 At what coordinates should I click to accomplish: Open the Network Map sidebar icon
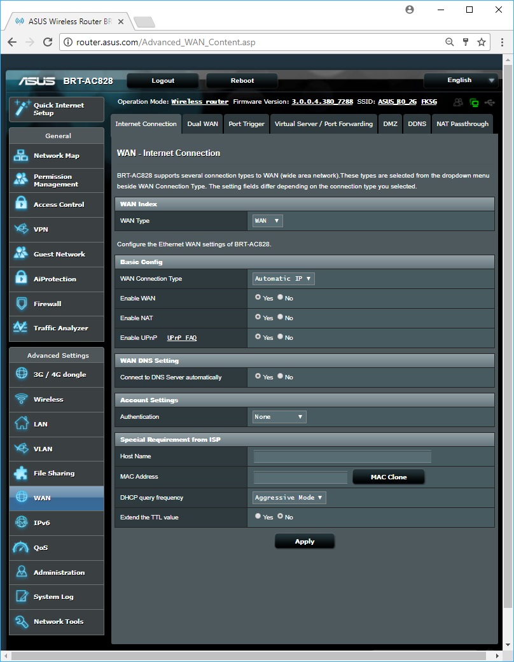tap(21, 156)
